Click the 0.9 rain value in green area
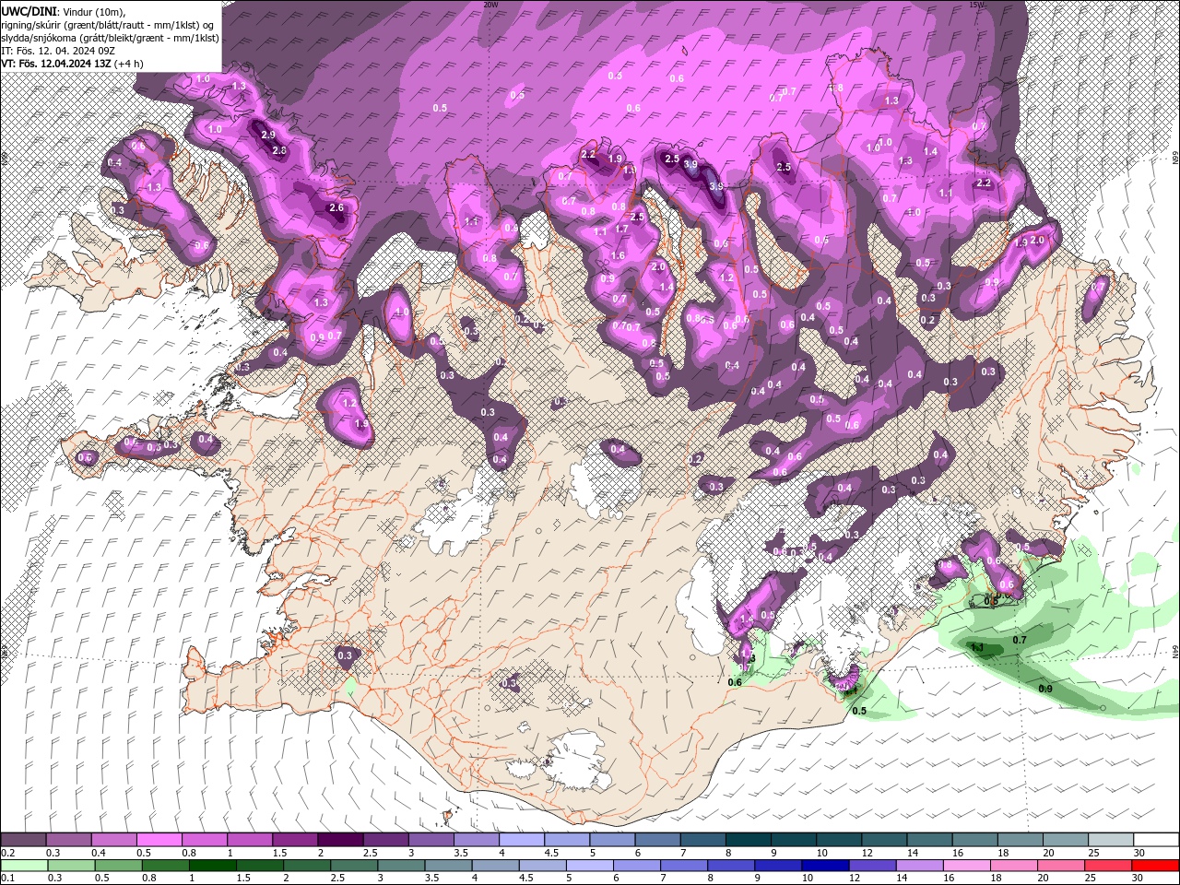 click(x=1045, y=689)
